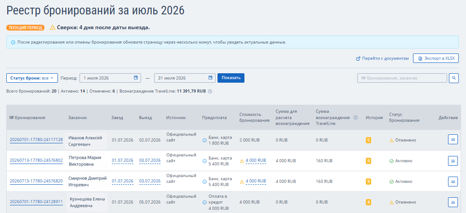Click the Показать button

point(231,78)
